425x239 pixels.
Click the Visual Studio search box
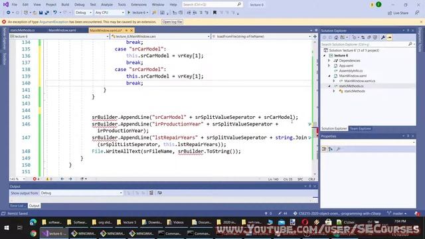pos(212,5)
